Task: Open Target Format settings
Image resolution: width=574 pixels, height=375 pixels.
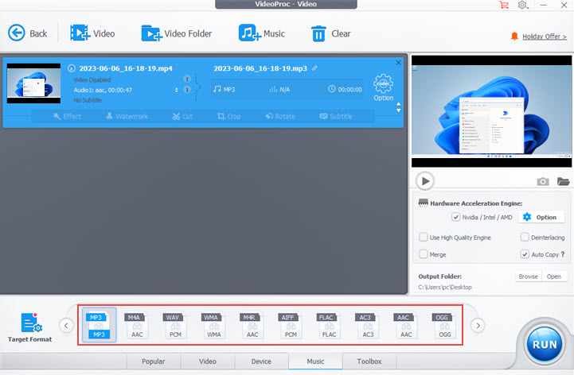Action: pos(30,327)
